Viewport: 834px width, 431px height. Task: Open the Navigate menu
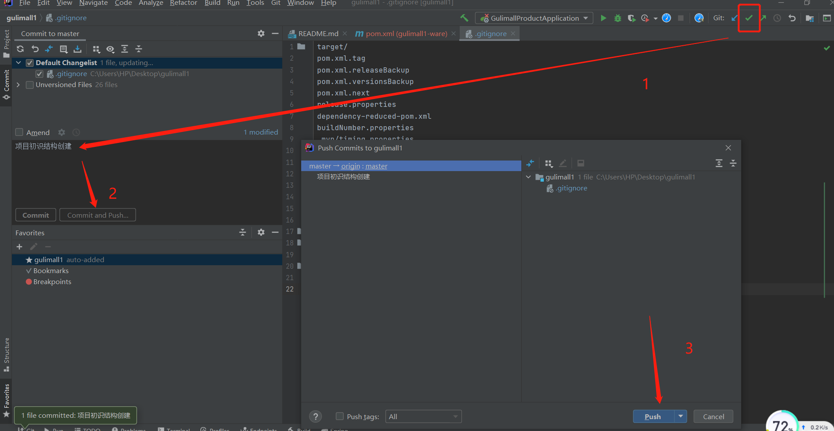[93, 3]
